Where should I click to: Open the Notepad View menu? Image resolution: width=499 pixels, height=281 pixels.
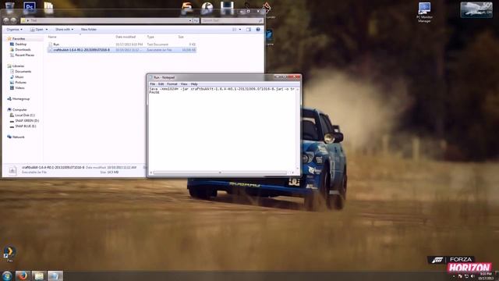click(x=184, y=84)
